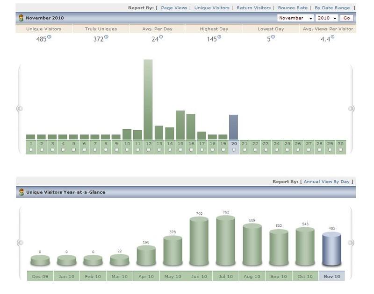Click the comment icon under day 9
The image size is (374, 294).
[x=116, y=150]
